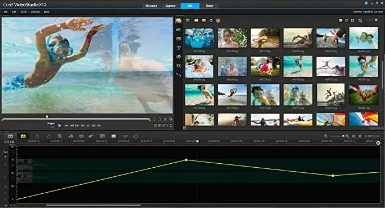Open the Track Motion tool

pos(91,136)
